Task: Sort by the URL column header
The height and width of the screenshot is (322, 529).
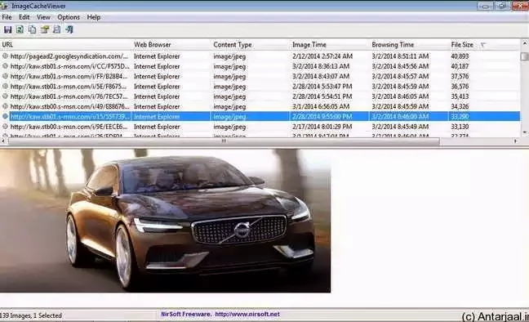Action: tap(66, 45)
